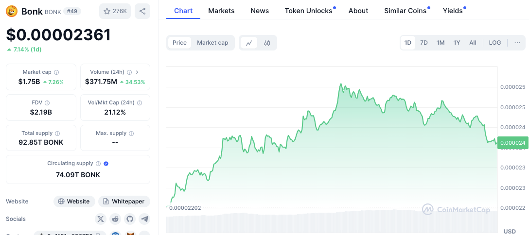Open the chart's three-dot more options menu
The height and width of the screenshot is (235, 529).
517,43
